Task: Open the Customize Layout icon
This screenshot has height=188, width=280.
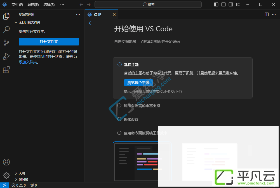Action: [x=238, y=4]
